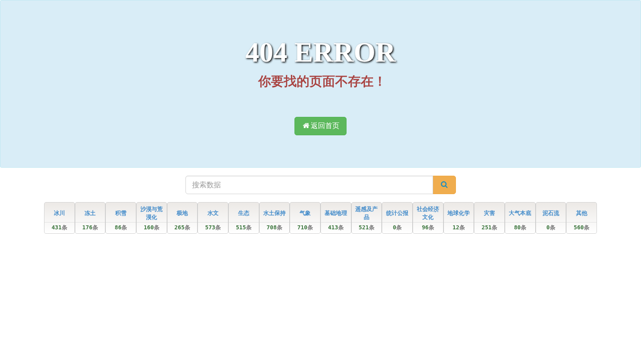Open the 其他 category link
Viewport: 641px width, 343px height.
point(581,213)
